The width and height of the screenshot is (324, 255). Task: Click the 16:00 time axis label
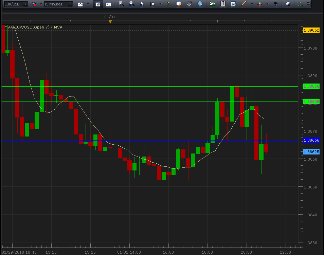click(x=168, y=252)
